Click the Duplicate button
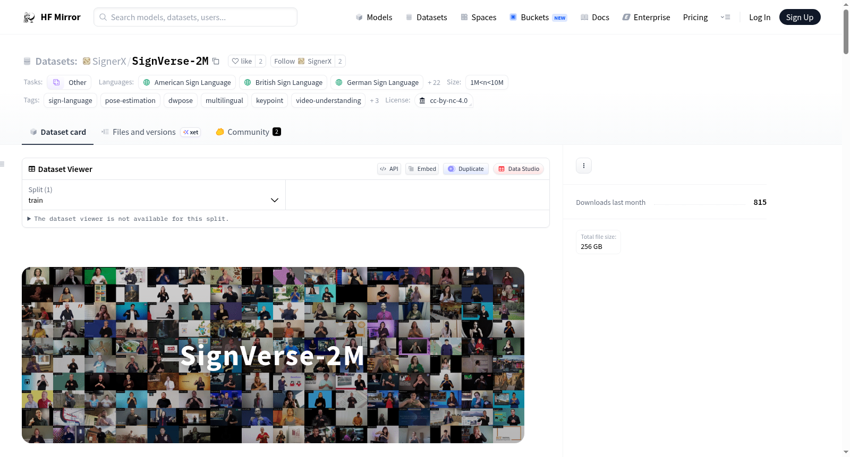 click(466, 169)
